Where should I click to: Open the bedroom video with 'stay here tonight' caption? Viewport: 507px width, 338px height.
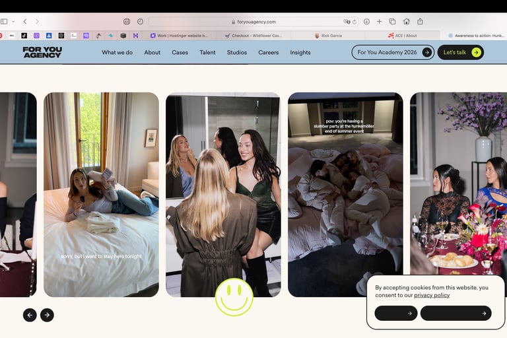click(x=101, y=195)
